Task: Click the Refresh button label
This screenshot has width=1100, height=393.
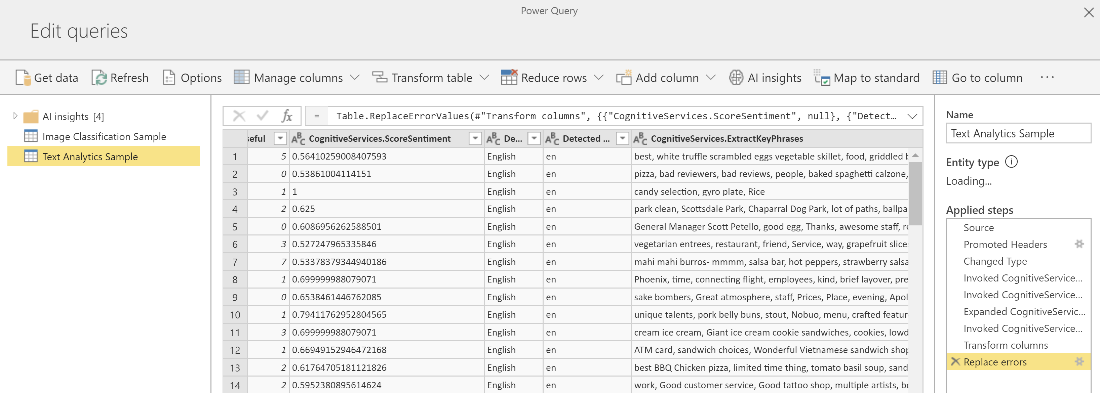Action: (x=129, y=78)
